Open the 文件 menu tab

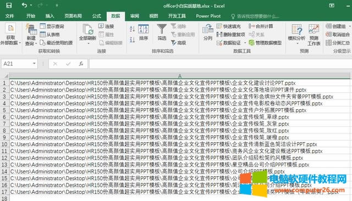pos(9,16)
